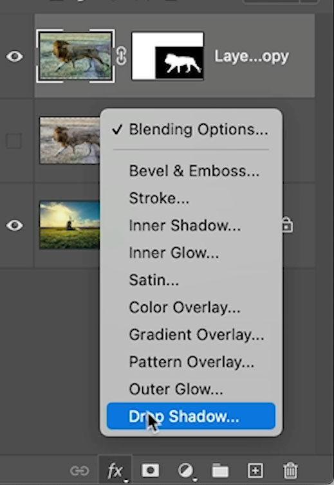Image resolution: width=334 pixels, height=485 pixels.
Task: Select the top lion layer thumbnail
Action: [x=75, y=56]
